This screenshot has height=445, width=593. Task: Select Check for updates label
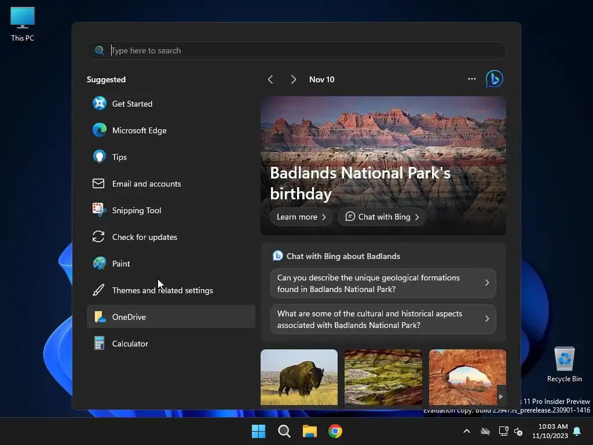(x=144, y=237)
